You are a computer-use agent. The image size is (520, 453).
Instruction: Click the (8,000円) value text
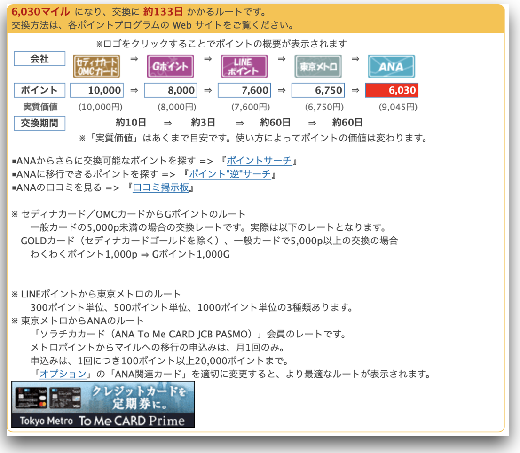177,107
